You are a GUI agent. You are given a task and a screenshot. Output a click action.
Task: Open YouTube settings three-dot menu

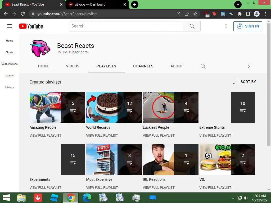point(226,26)
